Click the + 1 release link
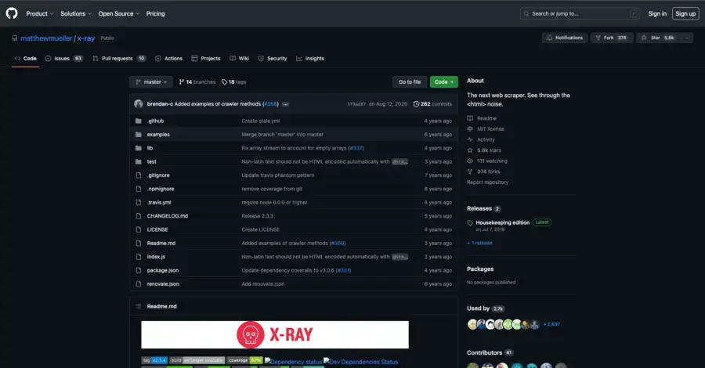Screen dimensions: 705x368 click(x=479, y=243)
